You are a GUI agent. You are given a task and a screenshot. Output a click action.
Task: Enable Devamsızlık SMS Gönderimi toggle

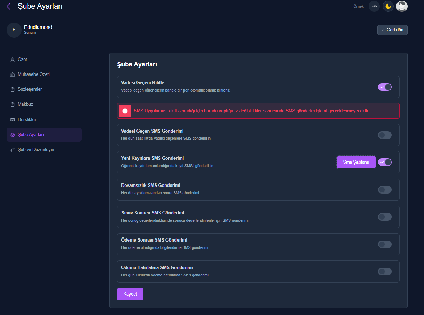(385, 190)
